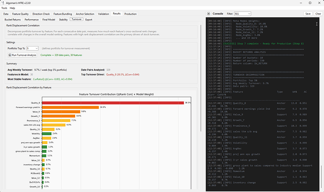
Task: Click the Div5YCGr% axis label
Action: pos(35,182)
